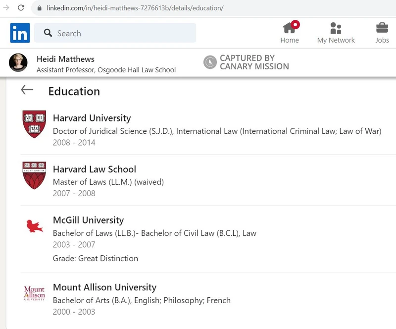This screenshot has height=329, width=396.
Task: Open the Jobs briefcase icon
Action: [x=382, y=28]
